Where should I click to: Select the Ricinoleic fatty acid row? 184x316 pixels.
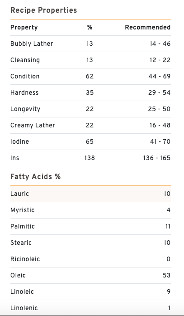90,259
